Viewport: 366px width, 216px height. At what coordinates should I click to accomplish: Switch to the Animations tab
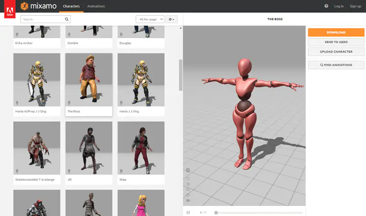pos(96,6)
